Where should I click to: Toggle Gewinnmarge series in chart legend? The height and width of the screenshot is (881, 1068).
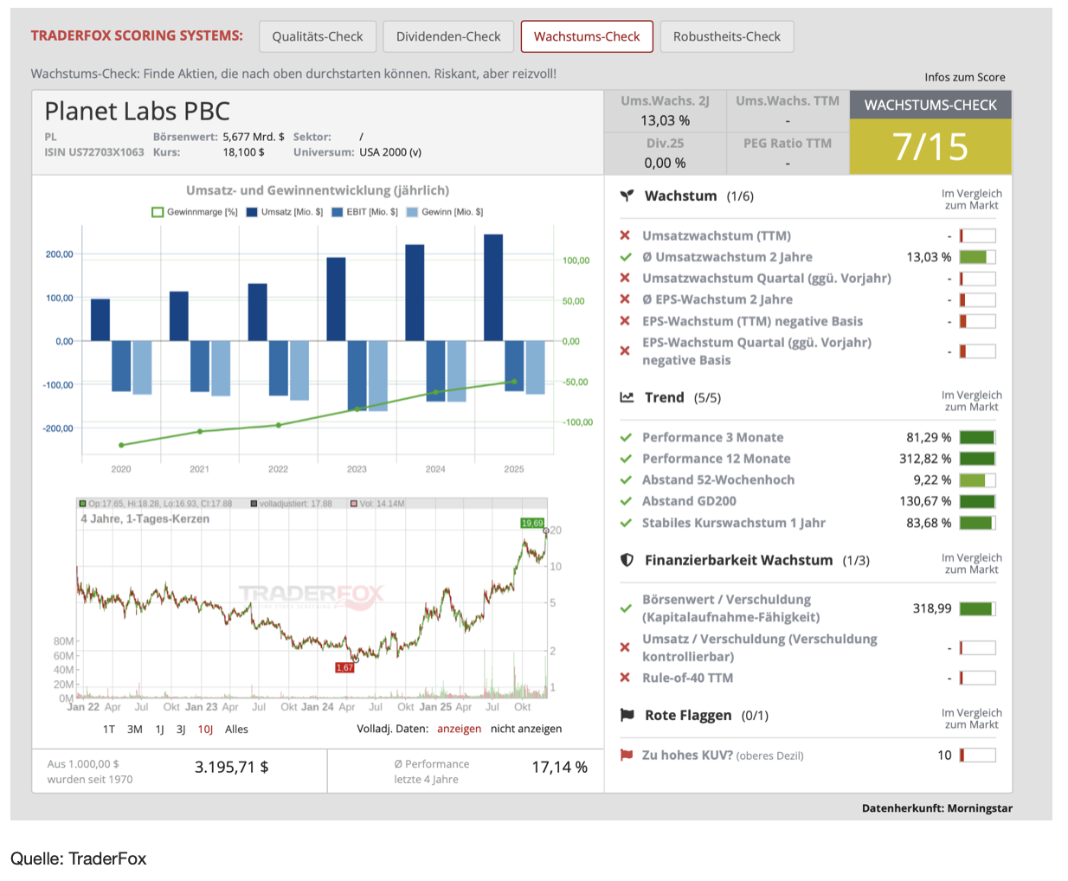click(195, 212)
